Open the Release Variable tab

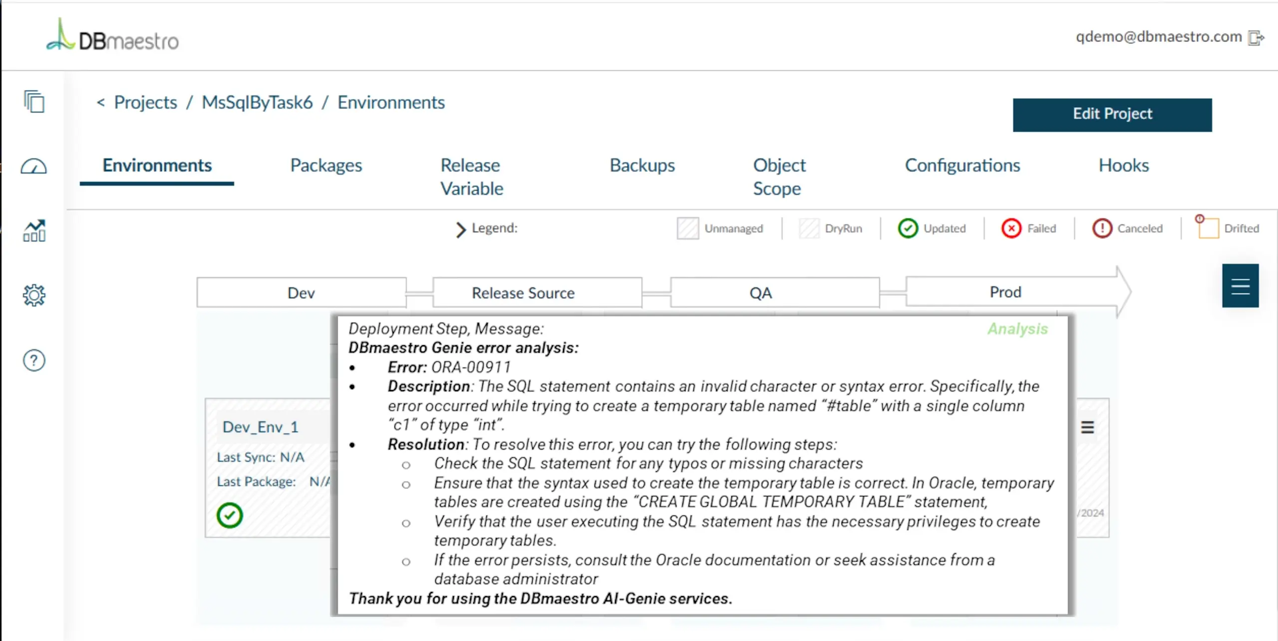click(471, 177)
